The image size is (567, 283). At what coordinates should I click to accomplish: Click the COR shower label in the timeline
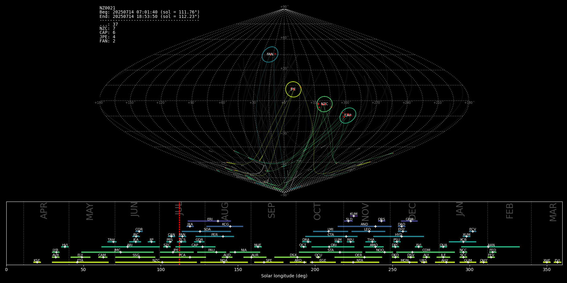[x=139, y=230]
